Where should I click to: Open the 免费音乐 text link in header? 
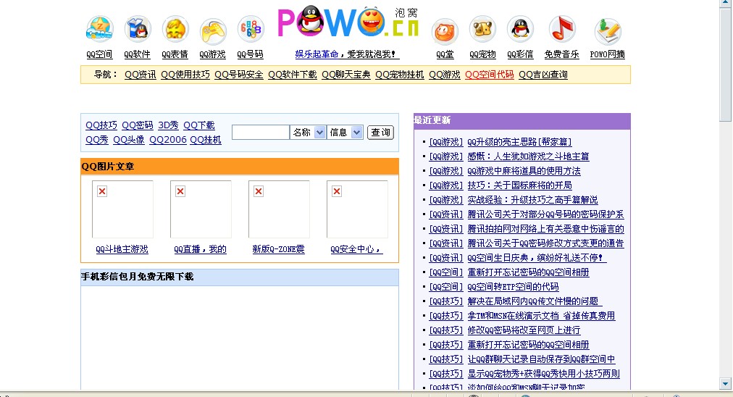pyautogui.click(x=562, y=54)
